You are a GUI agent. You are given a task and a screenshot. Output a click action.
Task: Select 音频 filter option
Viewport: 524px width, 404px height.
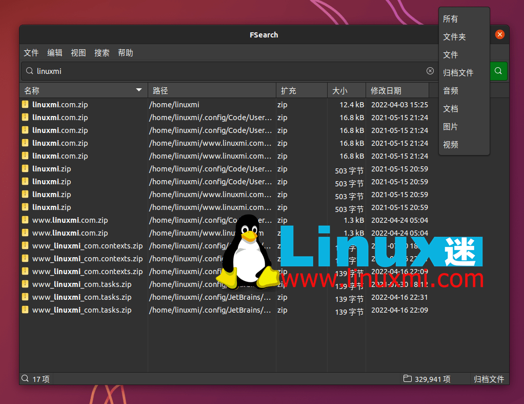[464, 91]
